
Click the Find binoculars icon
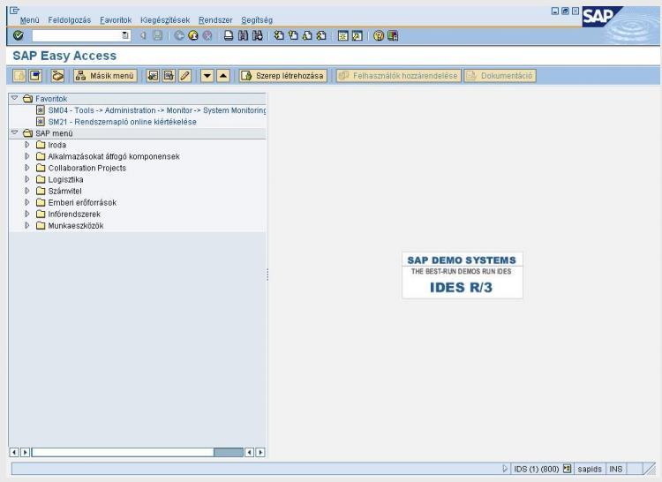coord(243,36)
